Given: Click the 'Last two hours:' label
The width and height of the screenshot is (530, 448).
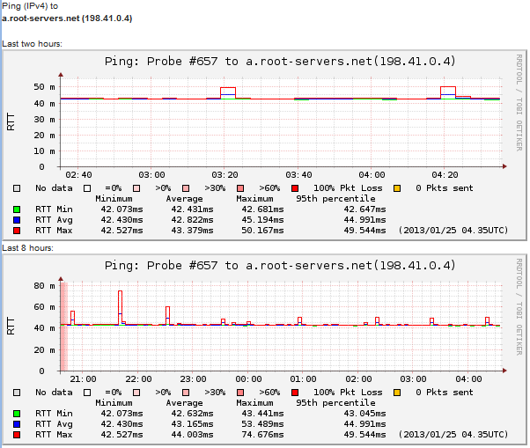Looking at the screenshot, I should [32, 43].
